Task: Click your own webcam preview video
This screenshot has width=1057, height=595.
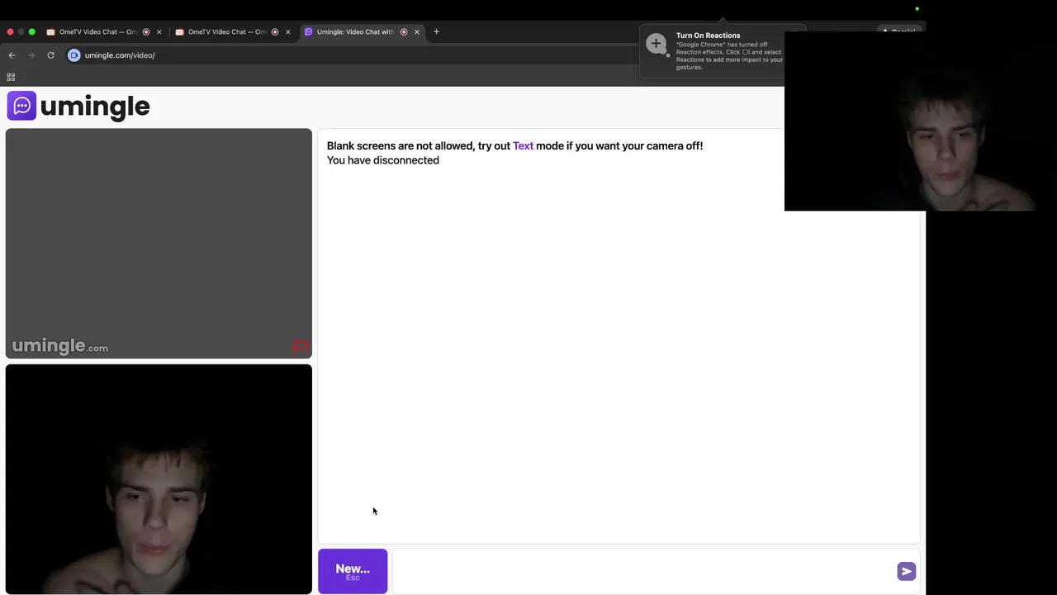Action: tap(159, 479)
